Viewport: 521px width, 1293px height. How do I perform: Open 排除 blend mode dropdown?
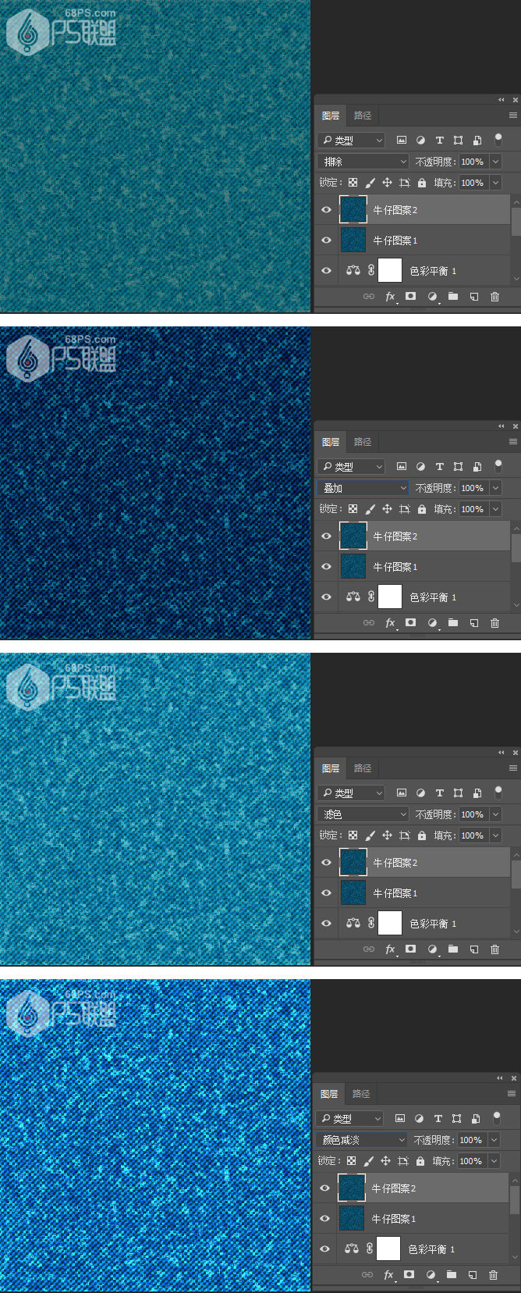click(x=363, y=162)
